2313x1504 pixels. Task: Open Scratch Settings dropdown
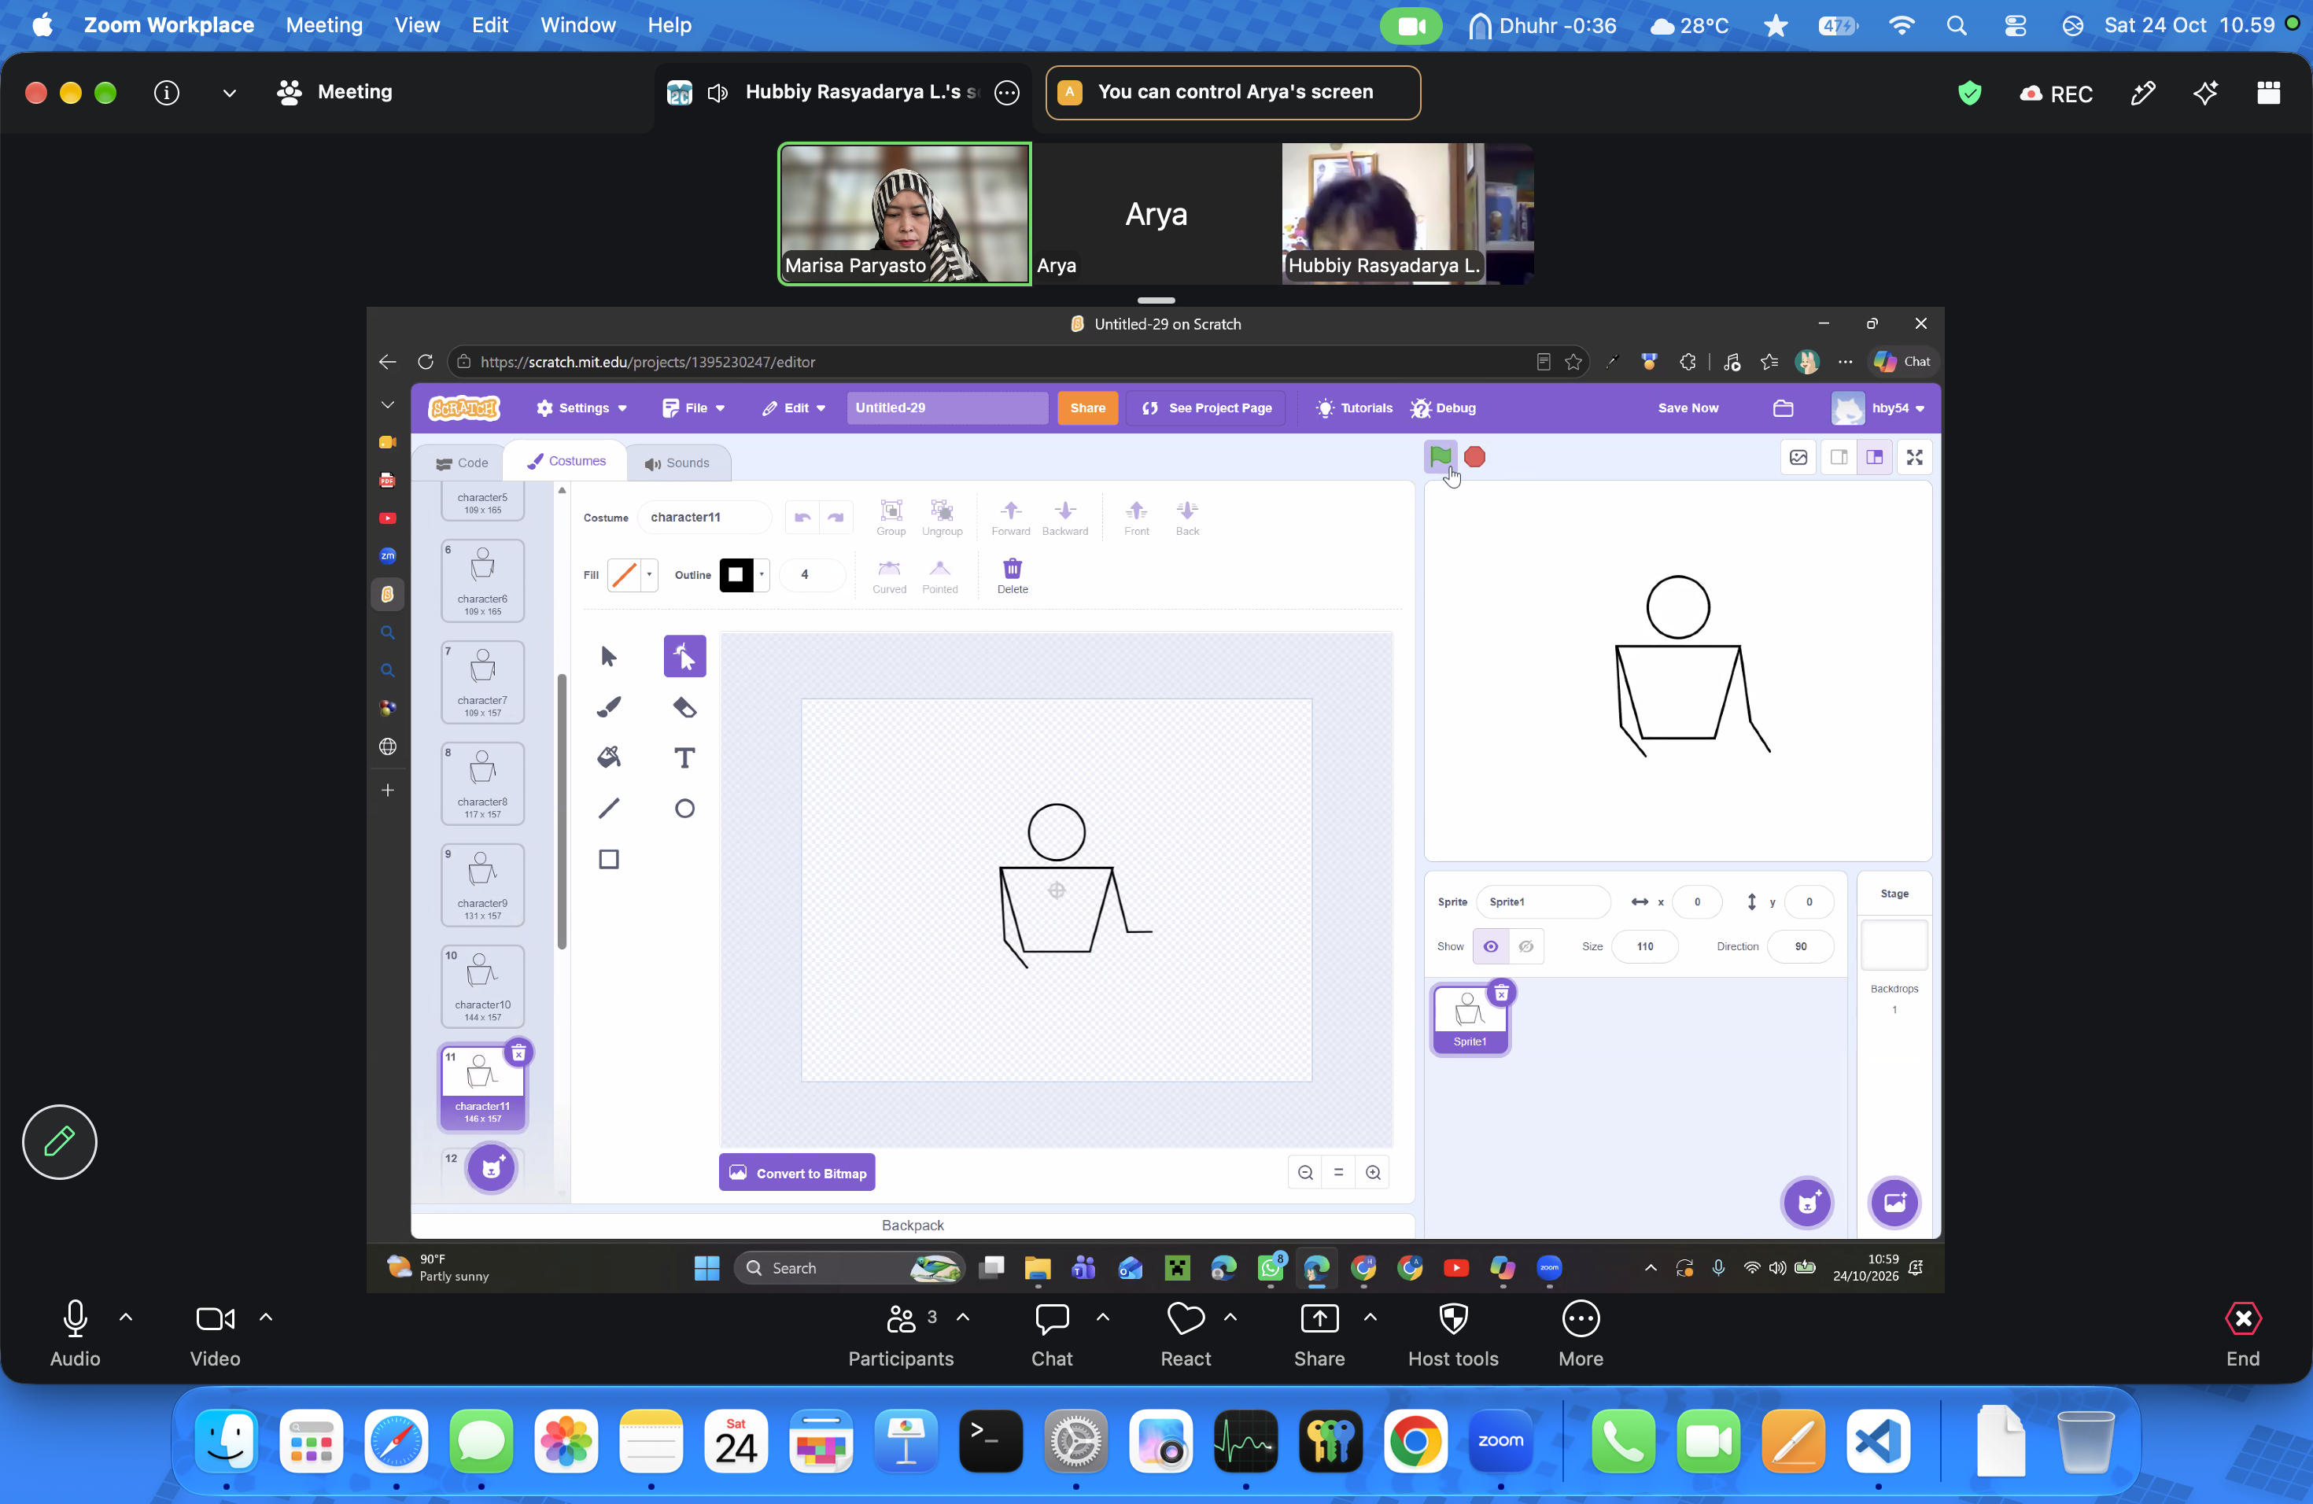581,408
